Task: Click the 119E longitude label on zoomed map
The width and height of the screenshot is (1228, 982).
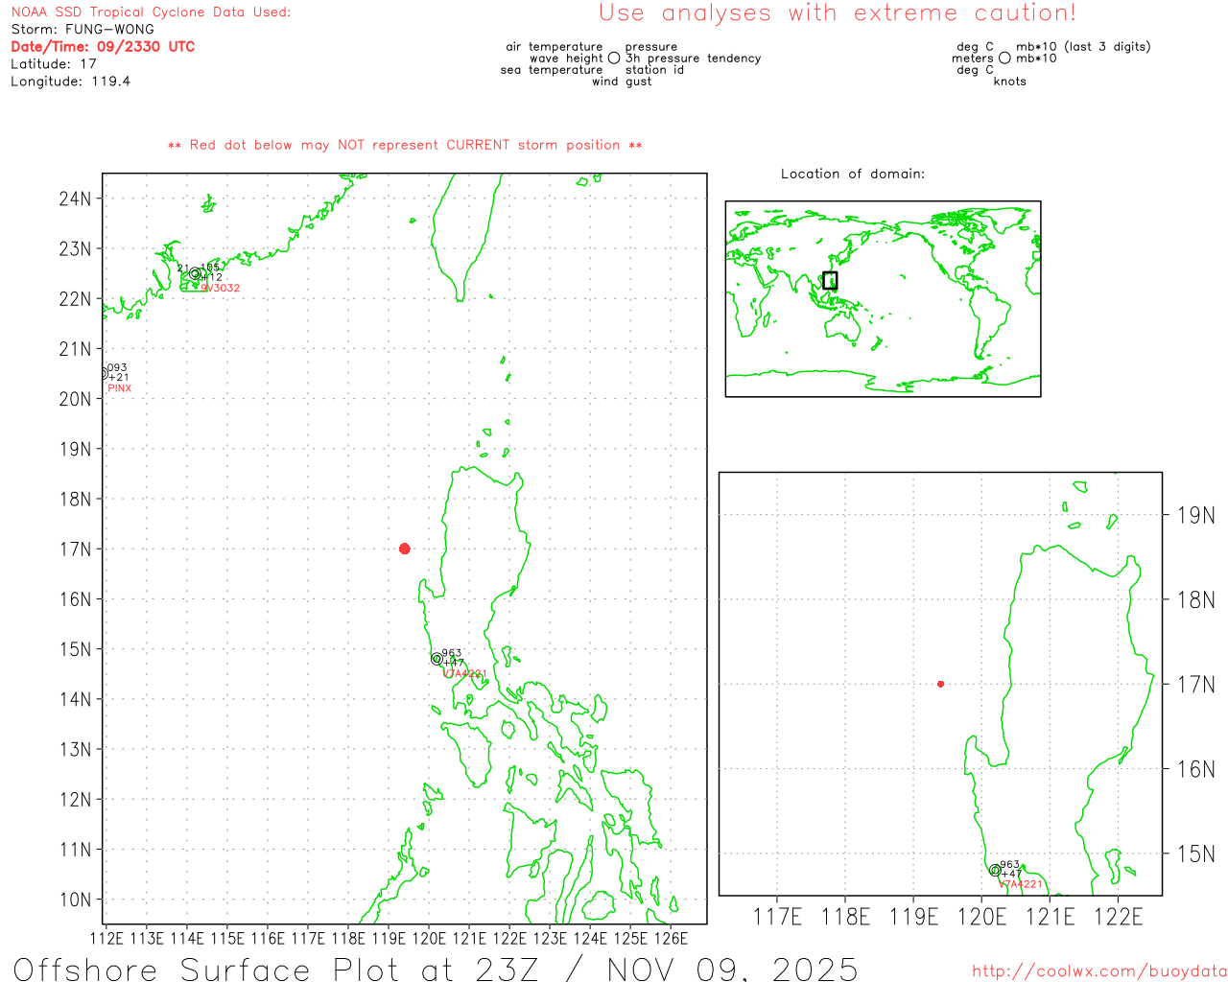Action: pos(913,917)
